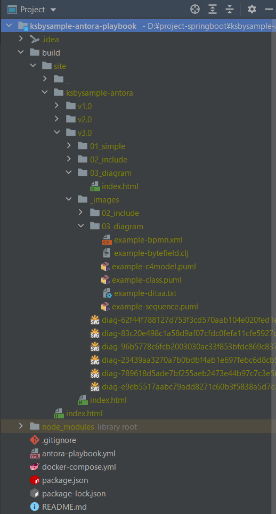Click the example-c4model.puml PlantUML icon

coord(105,267)
